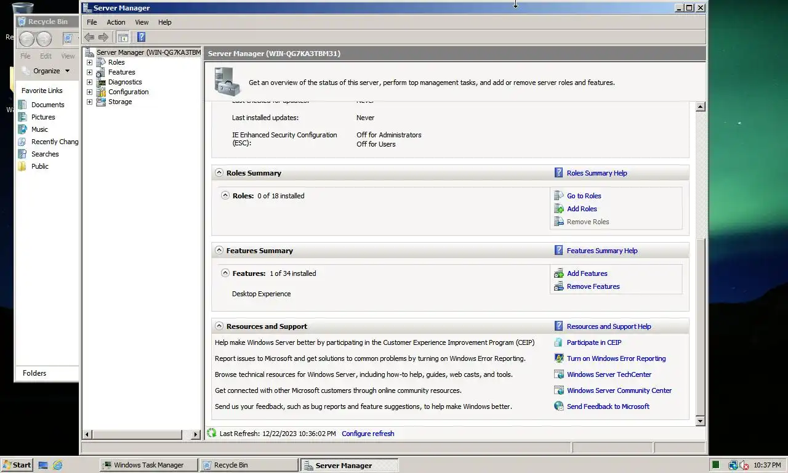Open the Edit menu in Recycle Bin window
The image size is (788, 473).
(46, 56)
